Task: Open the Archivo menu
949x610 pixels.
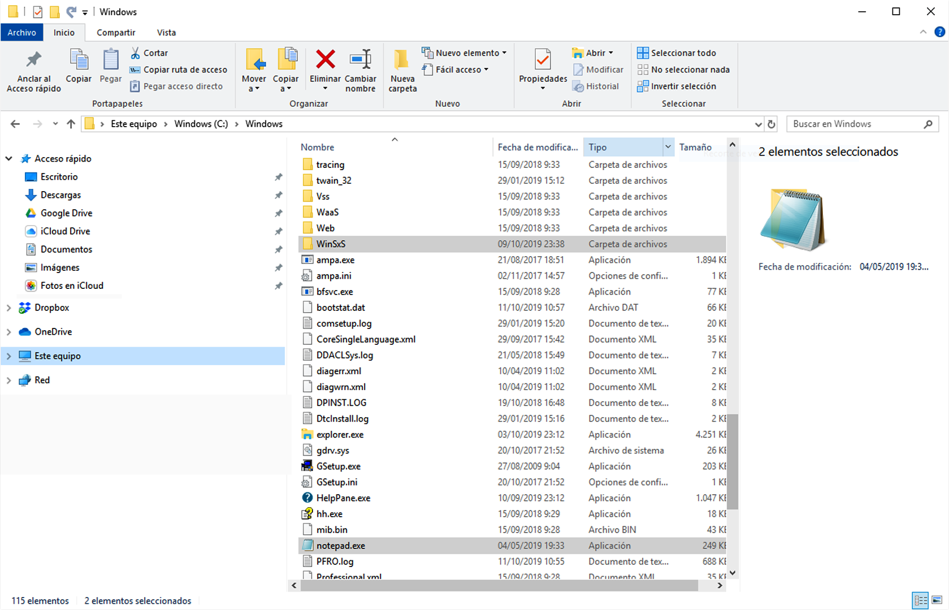Action: (x=22, y=32)
